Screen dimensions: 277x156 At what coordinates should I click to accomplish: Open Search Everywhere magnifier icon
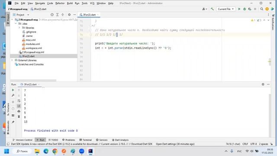pyautogui.click(x=261, y=9)
